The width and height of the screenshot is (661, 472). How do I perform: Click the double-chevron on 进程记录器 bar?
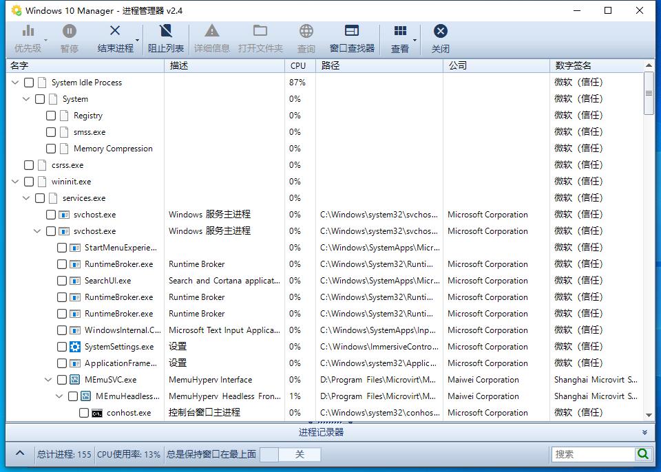pos(644,432)
